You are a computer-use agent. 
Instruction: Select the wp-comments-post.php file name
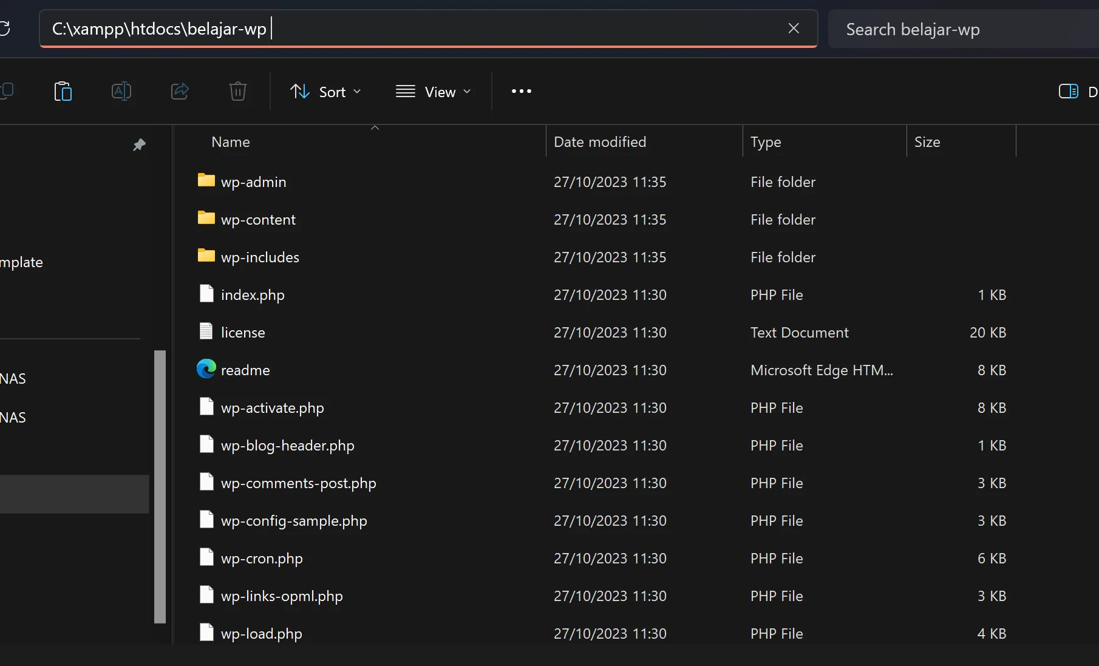[298, 483]
